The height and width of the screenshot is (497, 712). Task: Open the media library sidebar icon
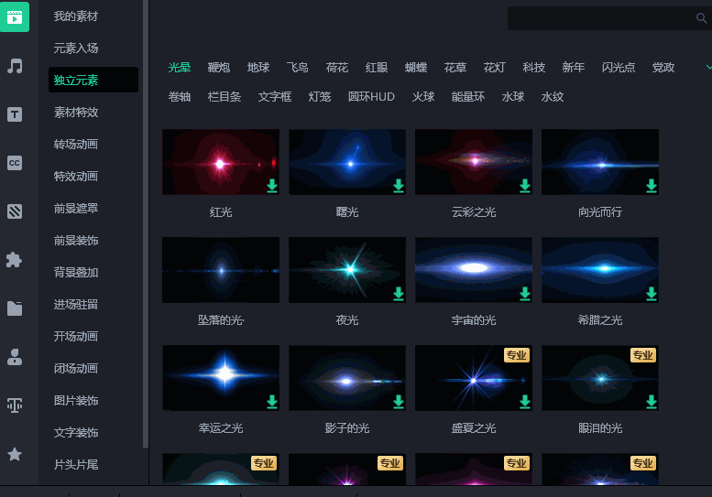coord(15,16)
